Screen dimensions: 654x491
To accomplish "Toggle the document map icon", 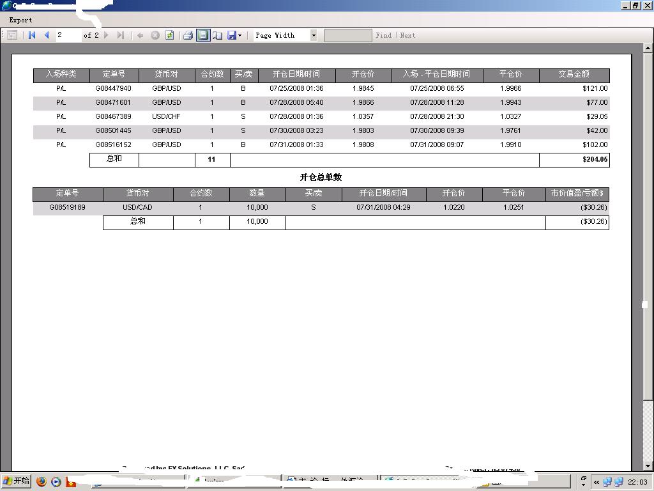I will pyautogui.click(x=12, y=36).
